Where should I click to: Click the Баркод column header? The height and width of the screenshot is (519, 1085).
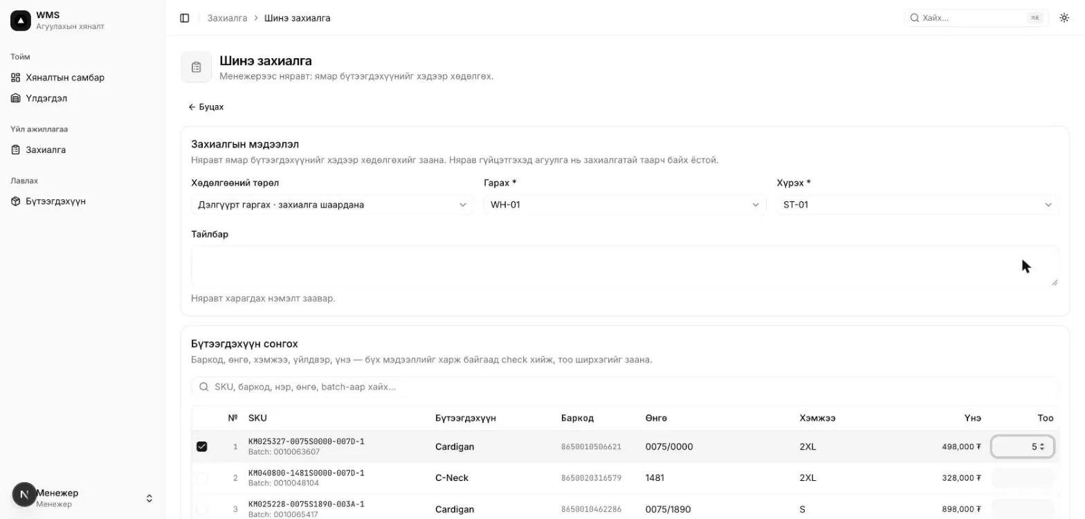click(577, 418)
